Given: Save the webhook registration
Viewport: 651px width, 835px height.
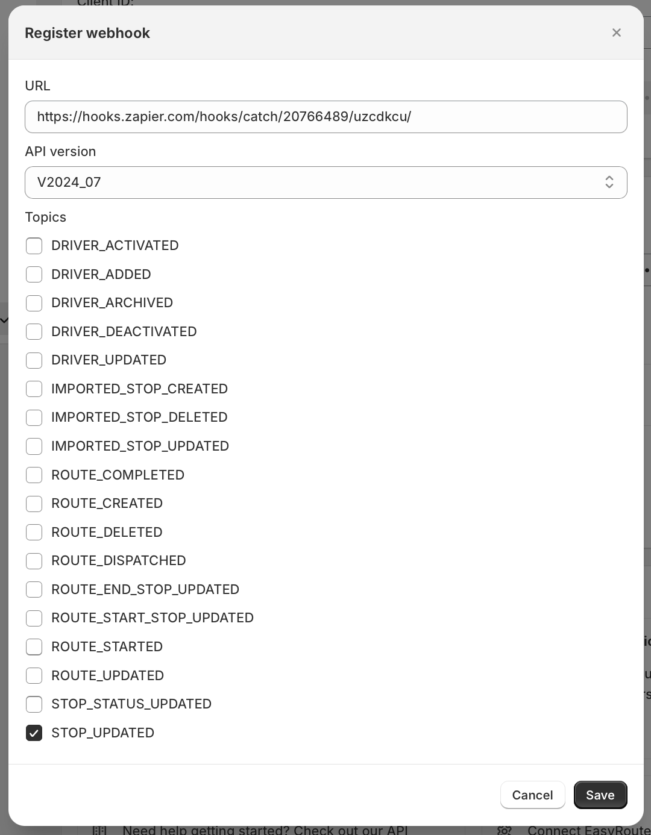Looking at the screenshot, I should click(600, 795).
